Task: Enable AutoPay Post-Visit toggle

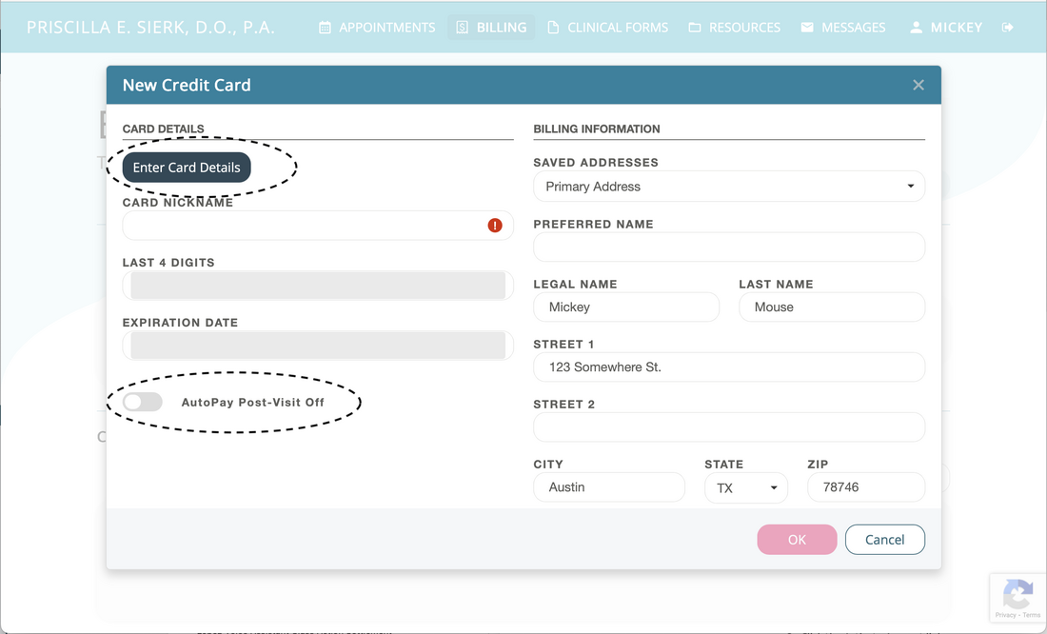Action: point(142,402)
